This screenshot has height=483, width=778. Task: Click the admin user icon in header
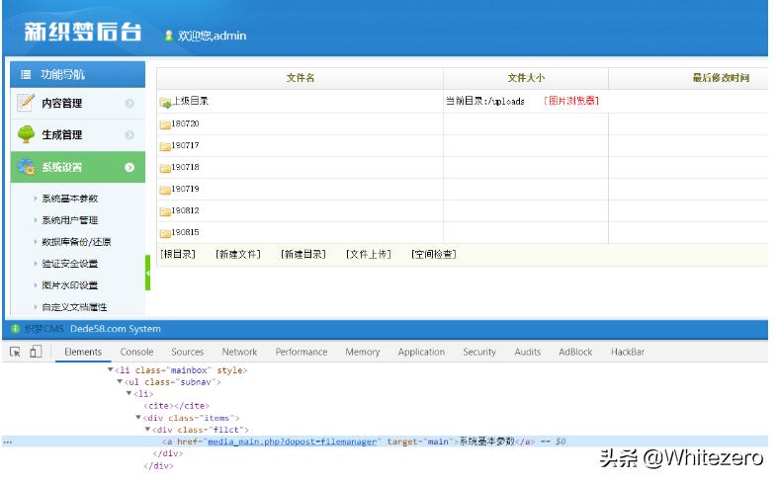pyautogui.click(x=169, y=36)
